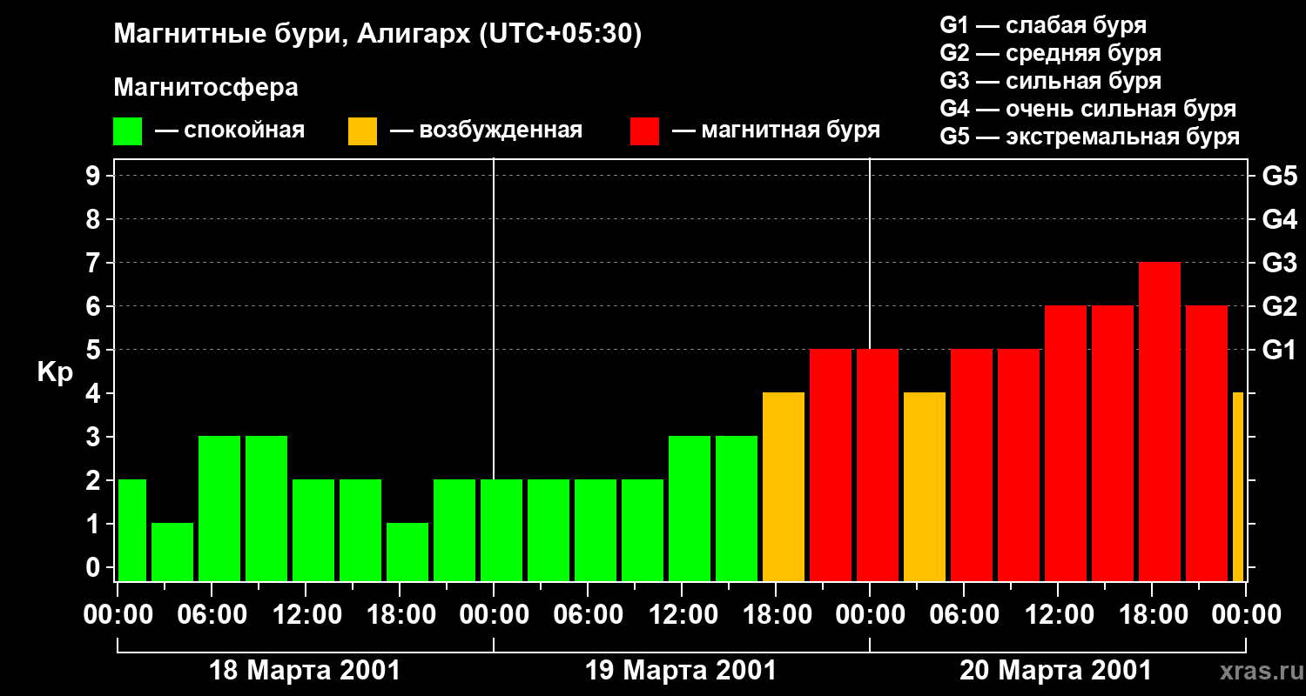Viewport: 1306px width, 696px height.
Task: Click the '— возбужденная' legend text
Action: [x=486, y=131]
